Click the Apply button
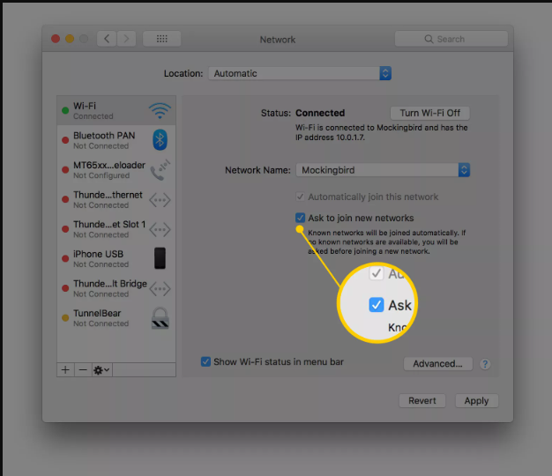The height and width of the screenshot is (476, 552). coord(477,401)
